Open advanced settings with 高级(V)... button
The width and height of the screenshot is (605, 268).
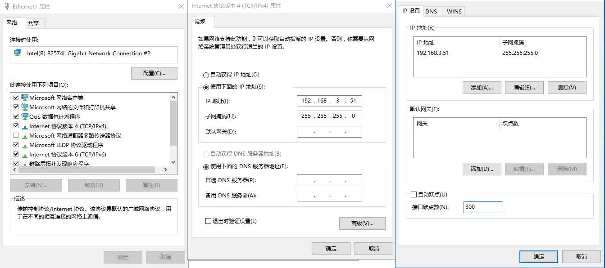click(362, 223)
